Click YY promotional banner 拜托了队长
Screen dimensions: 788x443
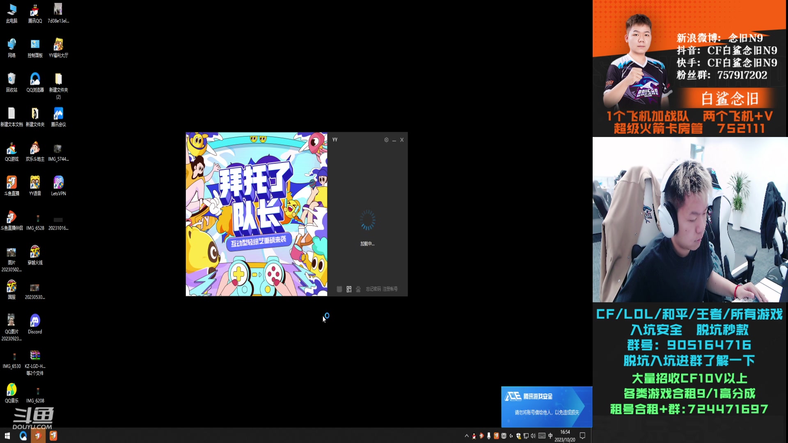point(257,214)
